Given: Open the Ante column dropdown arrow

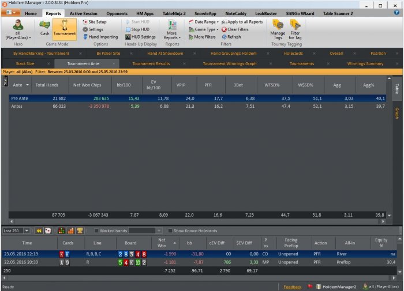Looking at the screenshot, I should pos(27,85).
